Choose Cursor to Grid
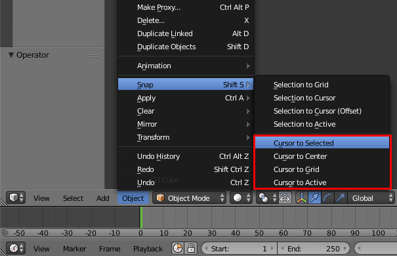 click(x=322, y=169)
